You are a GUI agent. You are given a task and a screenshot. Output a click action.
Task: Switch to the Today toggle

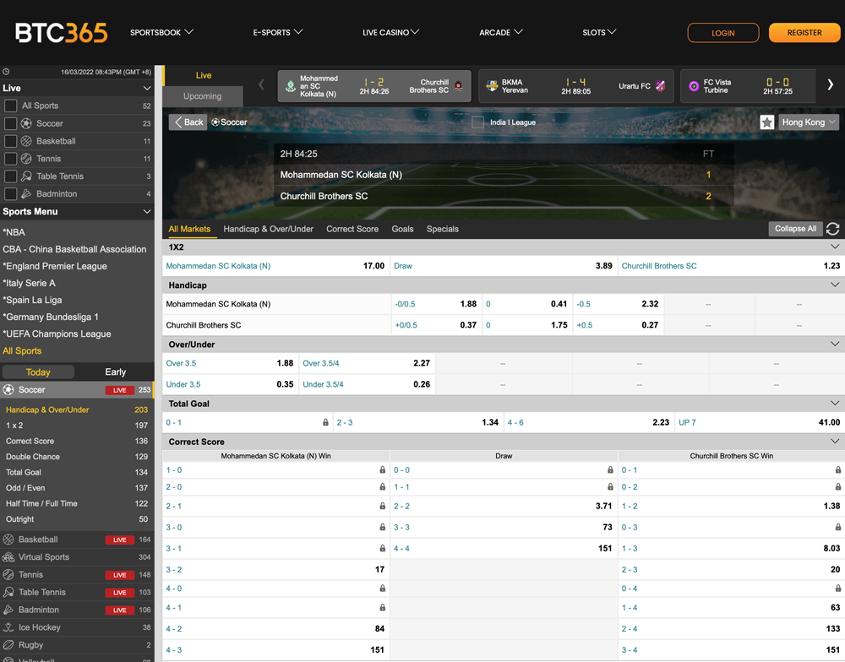(38, 372)
